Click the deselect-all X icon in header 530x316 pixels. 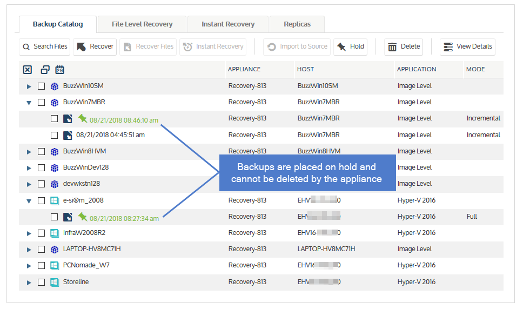click(x=28, y=70)
